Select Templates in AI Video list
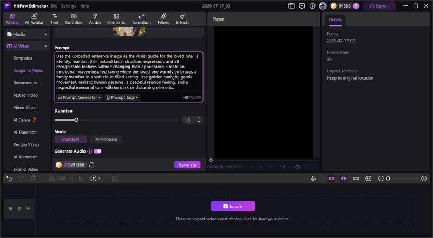Screen dimensions: 433x238 pyautogui.click(x=23, y=58)
